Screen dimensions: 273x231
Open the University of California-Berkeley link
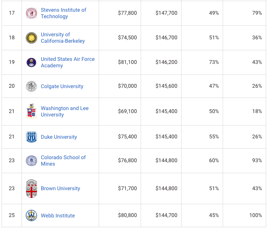point(63,38)
